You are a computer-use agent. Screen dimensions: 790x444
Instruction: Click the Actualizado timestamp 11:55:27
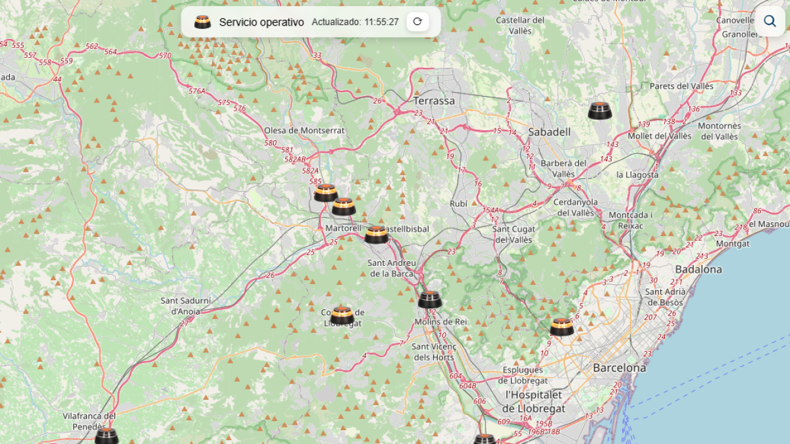355,22
